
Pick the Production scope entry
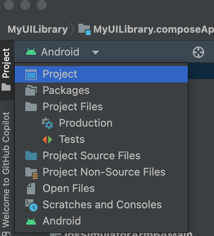(101, 123)
